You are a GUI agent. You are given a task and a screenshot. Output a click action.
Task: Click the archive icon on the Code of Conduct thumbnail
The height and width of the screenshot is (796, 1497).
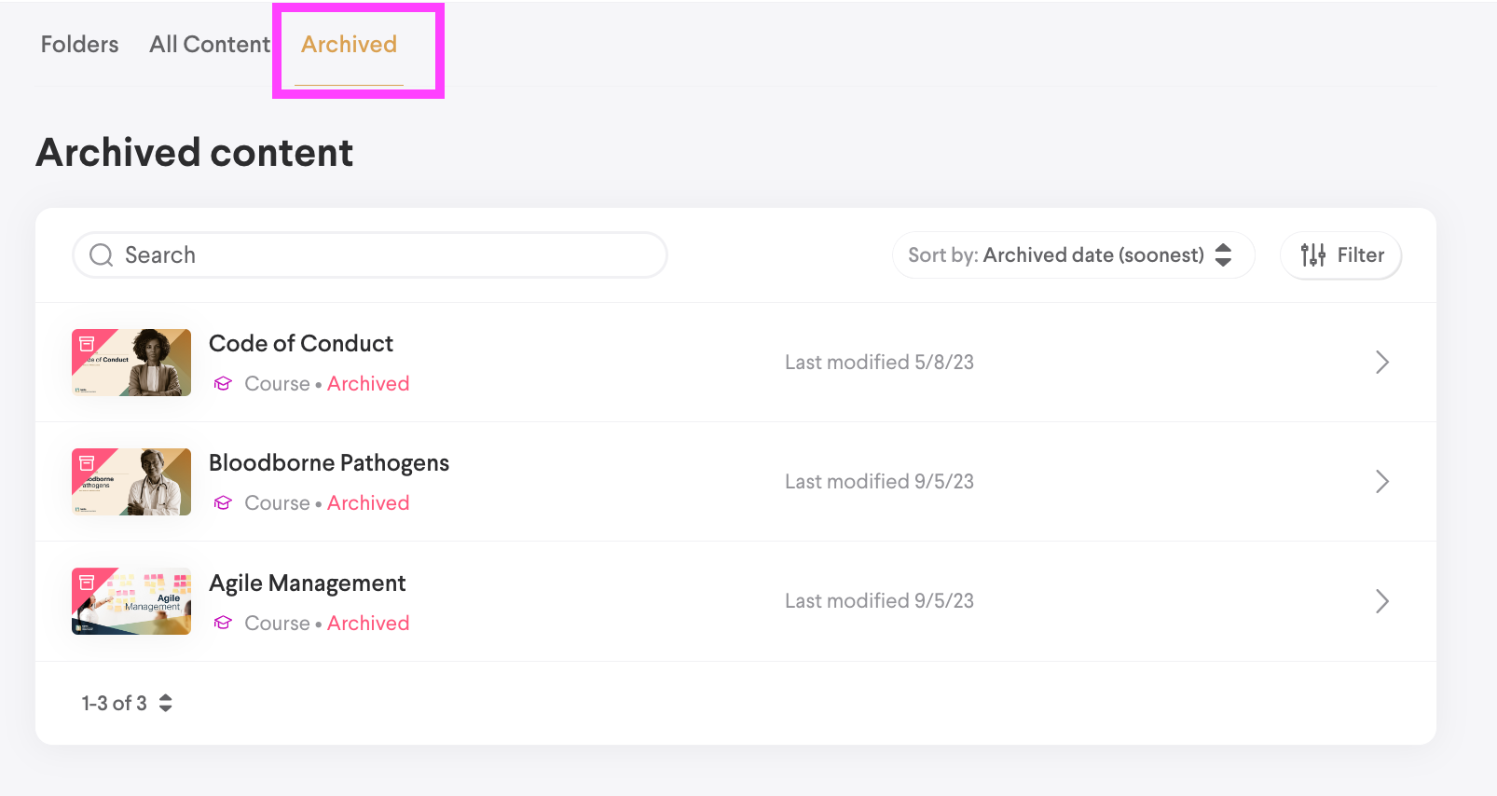click(x=89, y=344)
